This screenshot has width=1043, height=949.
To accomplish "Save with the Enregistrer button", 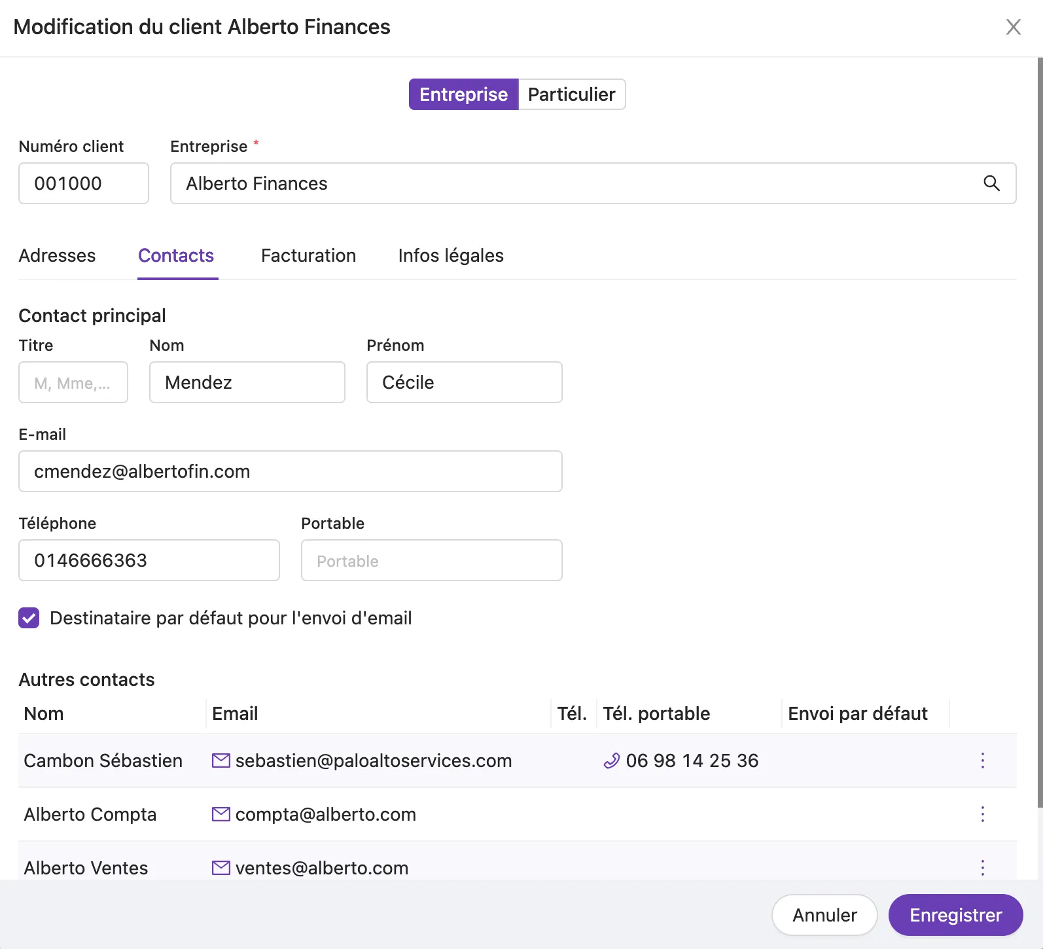I will (x=955, y=915).
